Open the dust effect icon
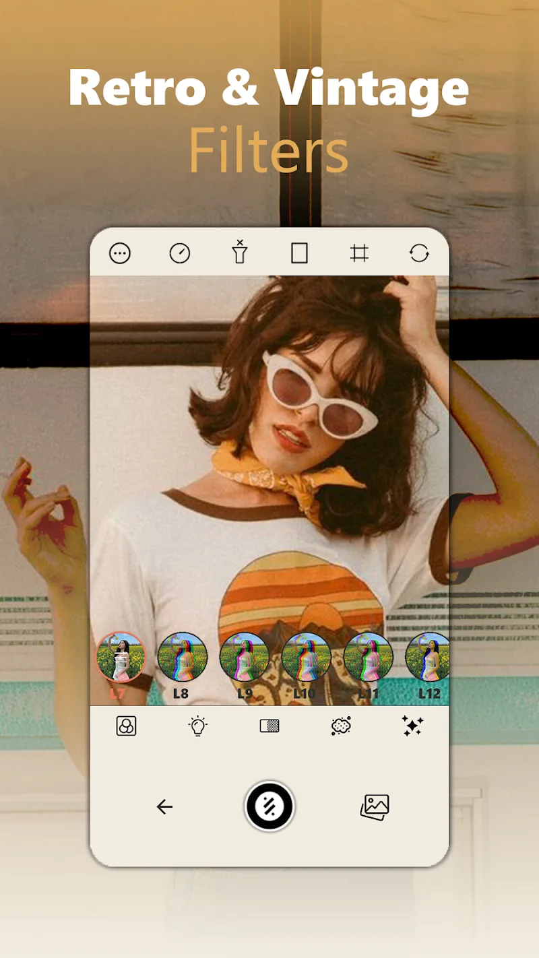This screenshot has height=958, width=539. click(342, 726)
